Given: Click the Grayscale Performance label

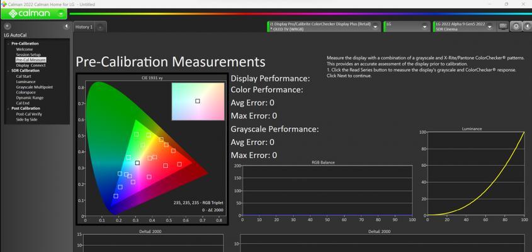Looking at the screenshot, I should tap(275, 129).
